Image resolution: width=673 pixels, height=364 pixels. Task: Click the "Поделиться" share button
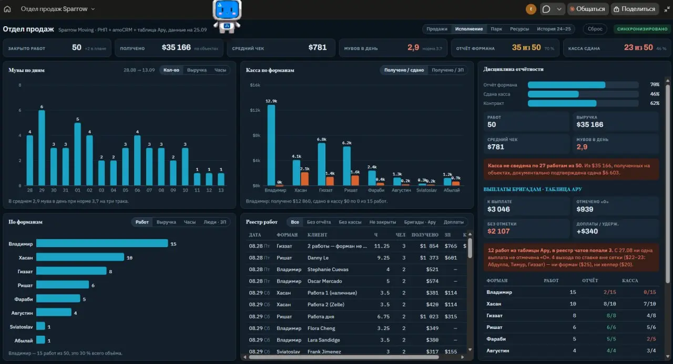point(634,9)
